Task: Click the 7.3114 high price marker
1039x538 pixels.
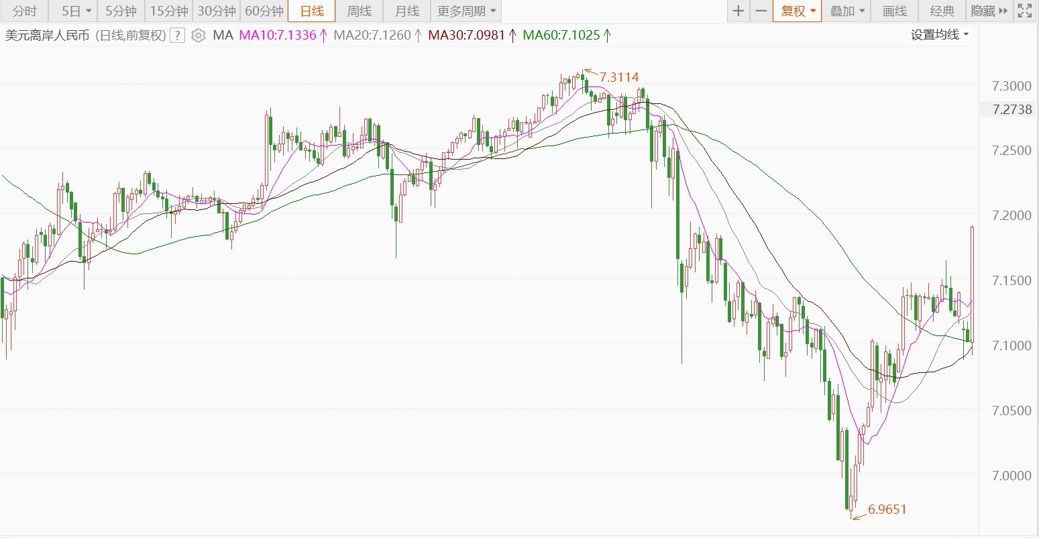Action: [x=618, y=77]
